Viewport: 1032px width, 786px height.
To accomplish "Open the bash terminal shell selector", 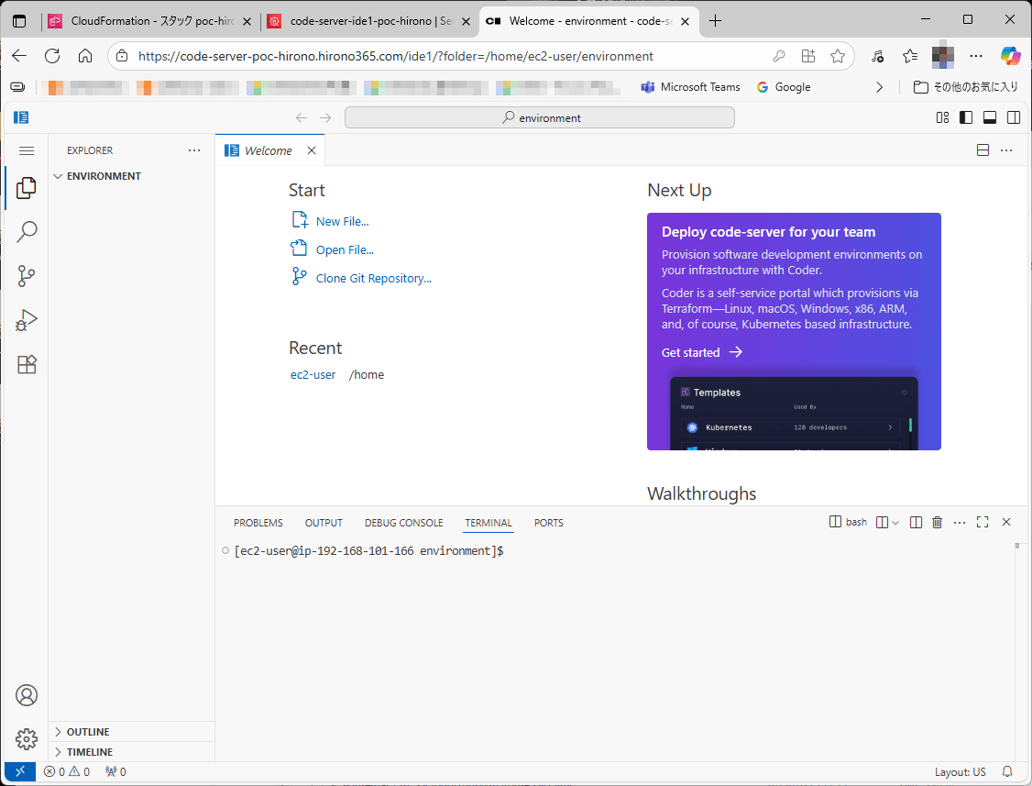I will (x=849, y=522).
